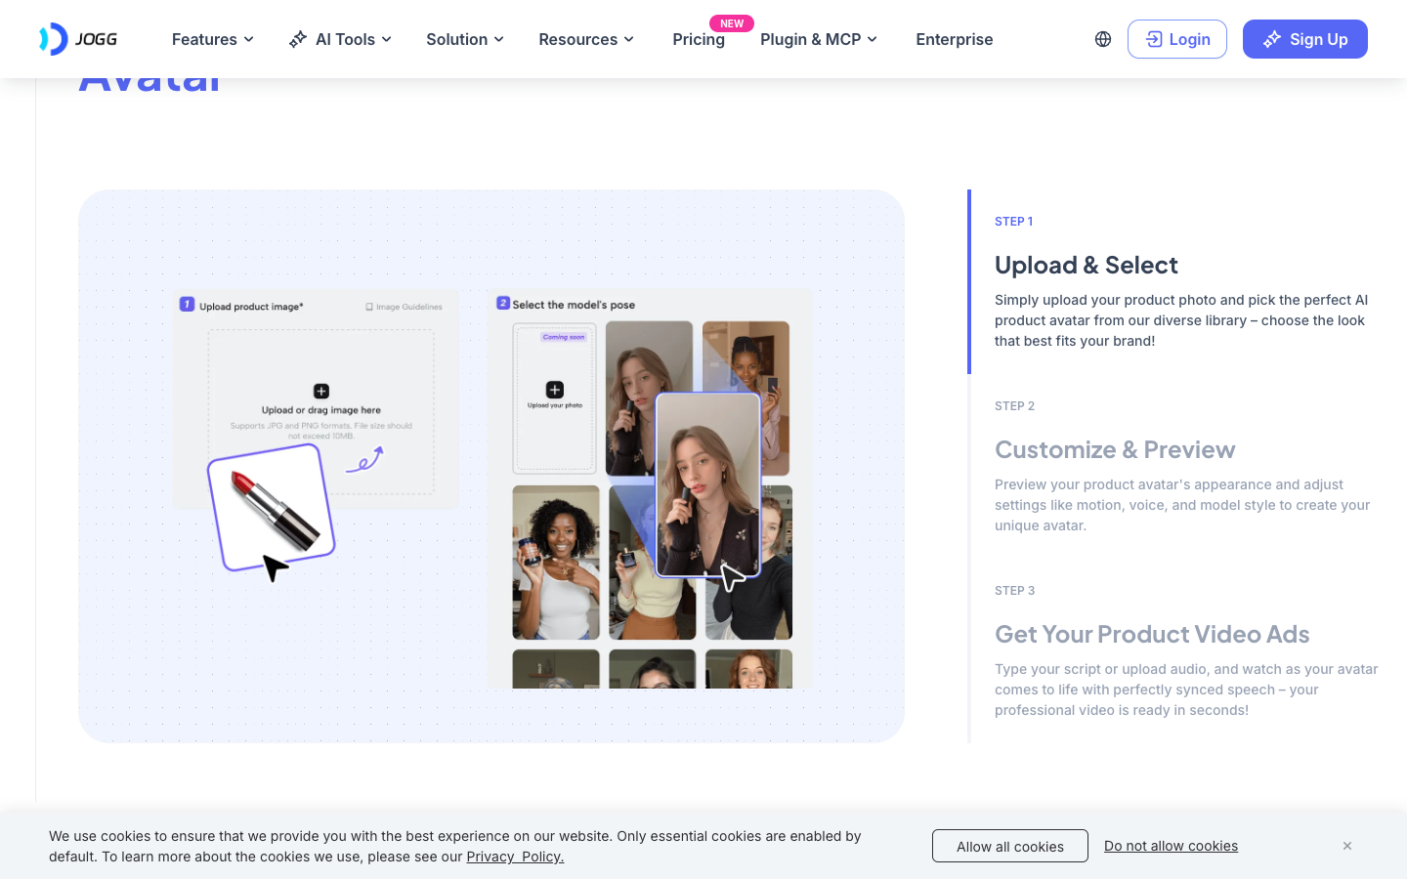This screenshot has height=879, width=1407.
Task: Click the sparkle icon beside AI Tools
Action: tap(298, 39)
